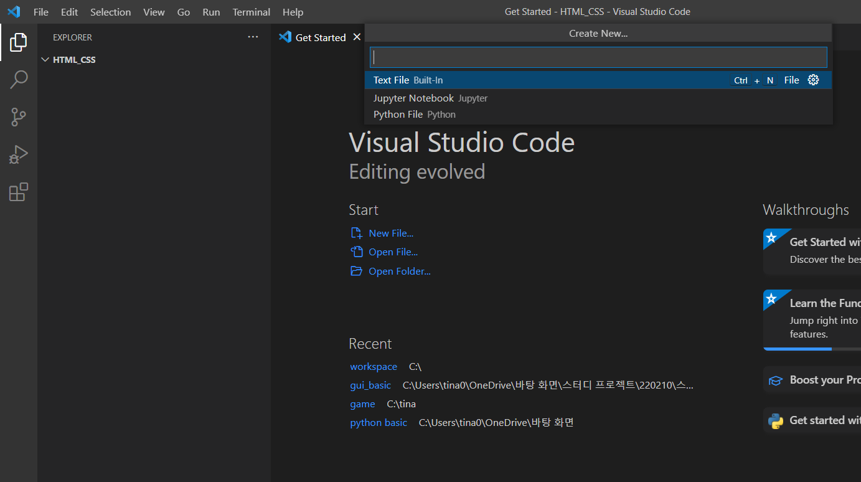Switch to the Get Started tab
Viewport: 861px width, 482px height.
point(321,37)
